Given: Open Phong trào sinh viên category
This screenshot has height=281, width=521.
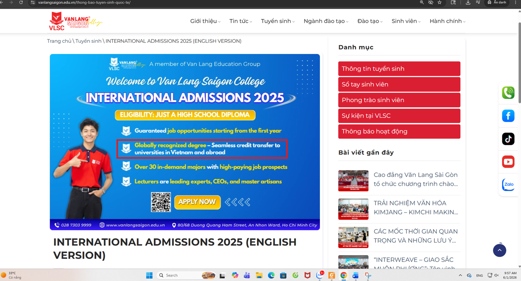Looking at the screenshot, I should pyautogui.click(x=399, y=100).
